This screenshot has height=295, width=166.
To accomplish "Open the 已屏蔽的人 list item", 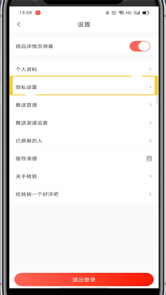I will pos(84,141).
